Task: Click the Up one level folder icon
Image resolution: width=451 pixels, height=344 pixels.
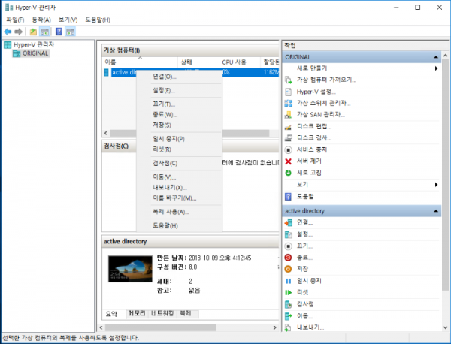Action: pyautogui.click(x=33, y=32)
